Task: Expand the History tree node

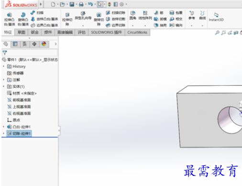Action: [x=4, y=66]
